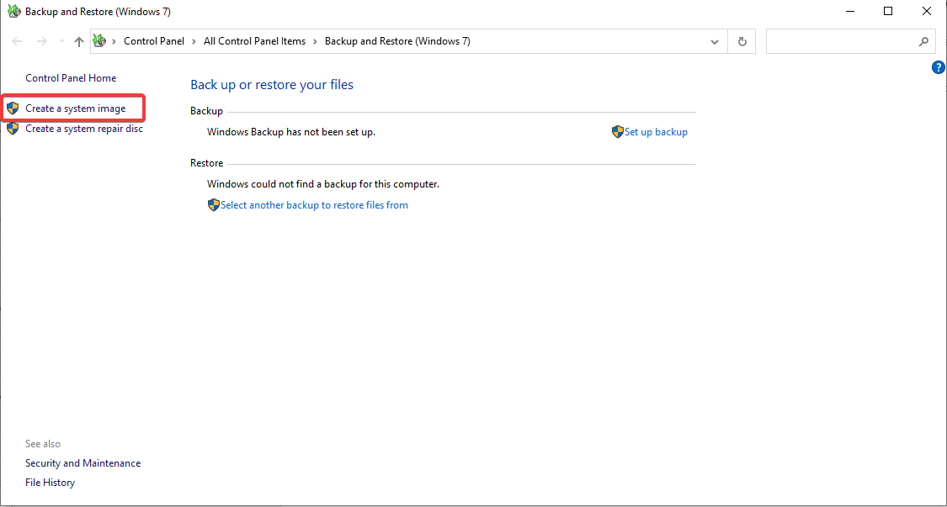The height and width of the screenshot is (507, 947).
Task: Click the Back navigation arrow
Action: (x=17, y=41)
